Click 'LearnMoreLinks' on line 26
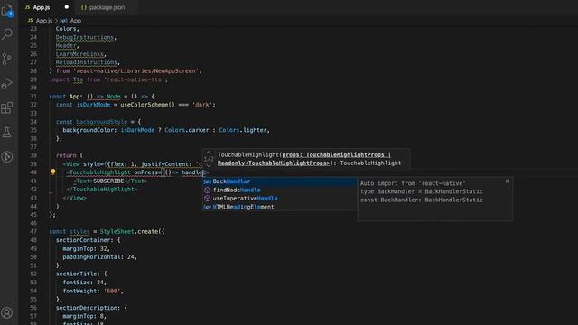Viewport: 578px width, 325px height. [x=79, y=54]
